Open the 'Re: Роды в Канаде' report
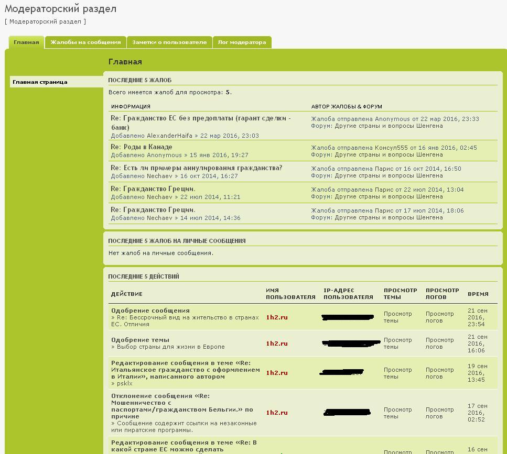This screenshot has height=454, width=507. coord(141,147)
